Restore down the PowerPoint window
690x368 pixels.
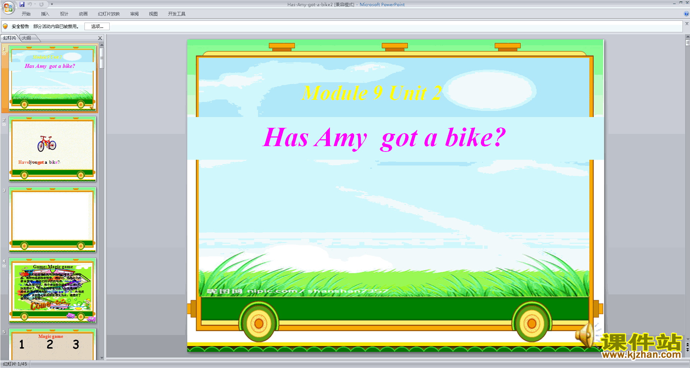pos(681,3)
